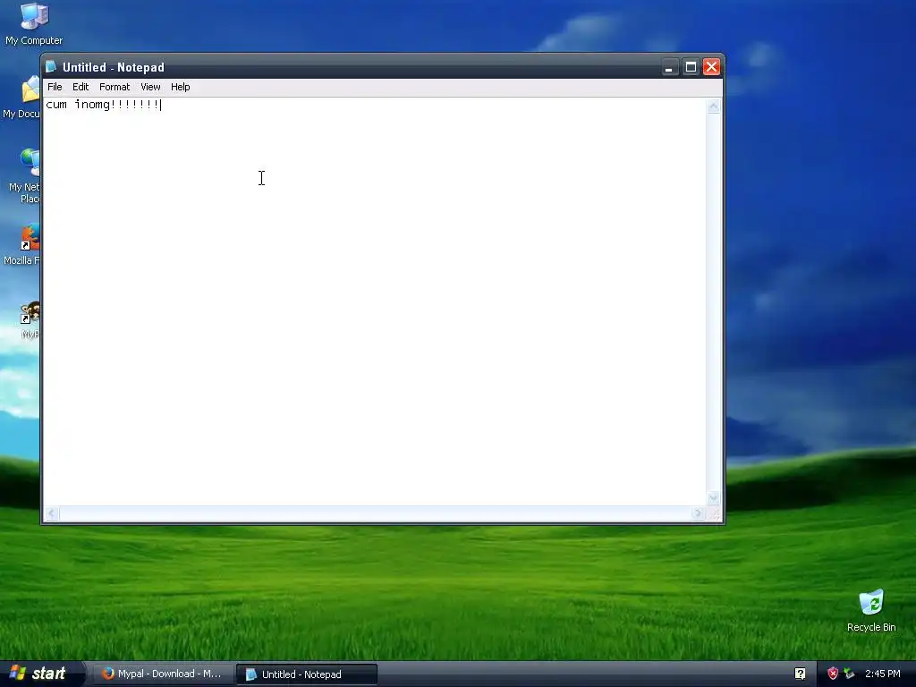Click the vertical scrollbar down arrow
The width and height of the screenshot is (916, 687).
[x=713, y=498]
